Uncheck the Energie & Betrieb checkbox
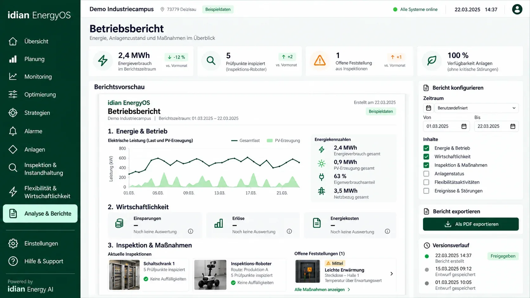The image size is (530, 298). 426,148
